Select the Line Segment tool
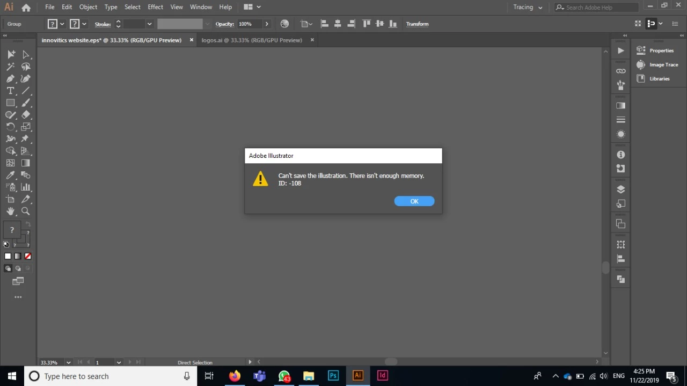687x386 pixels. [x=26, y=91]
